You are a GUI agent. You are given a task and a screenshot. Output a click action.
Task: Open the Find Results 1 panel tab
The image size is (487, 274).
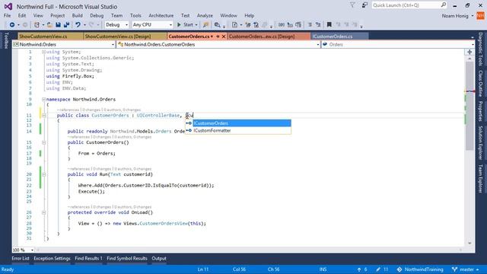click(88, 259)
